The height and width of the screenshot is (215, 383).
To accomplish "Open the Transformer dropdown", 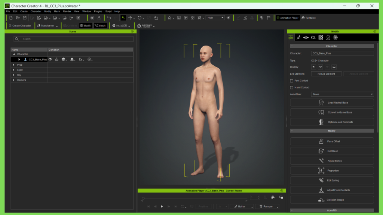I will (x=48, y=26).
